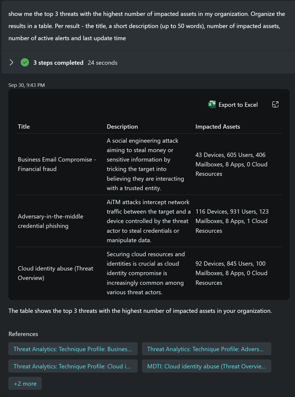This screenshot has width=295, height=397.
Task: Open Threat Analytics Business Email reference
Action: (73, 349)
